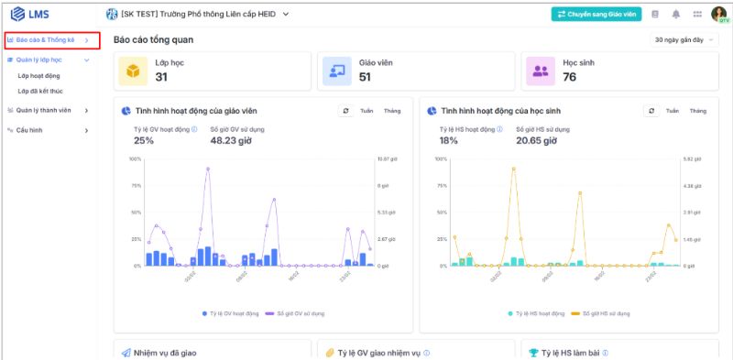This screenshot has height=360, width=733.
Task: Click the 48.23 giờ value
Action: [231, 140]
